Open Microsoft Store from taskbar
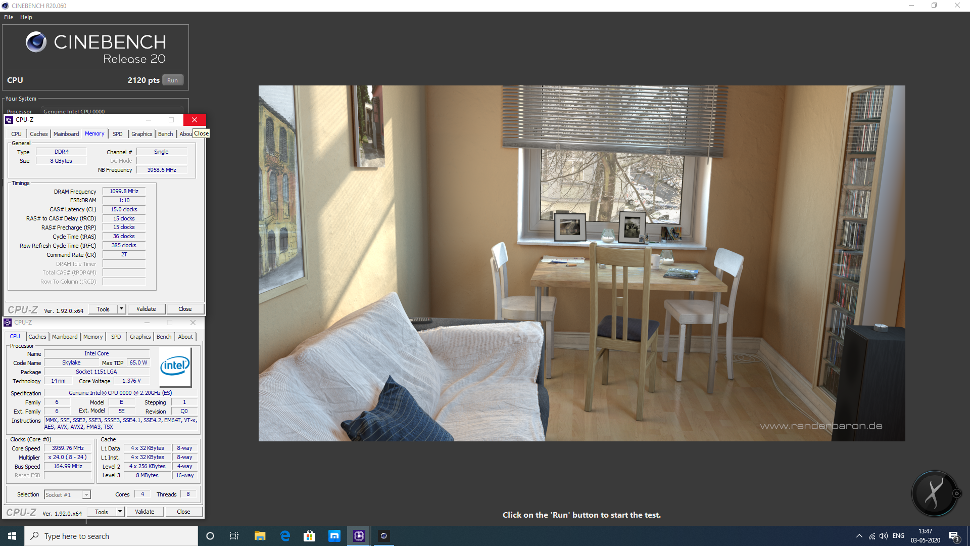 coord(309,536)
